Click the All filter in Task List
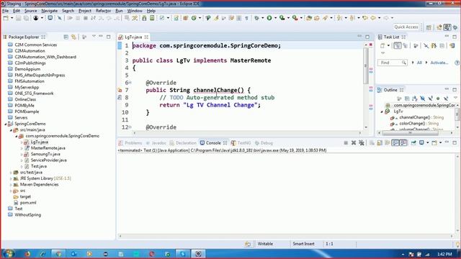This screenshot has height=259, width=461. 419,63
